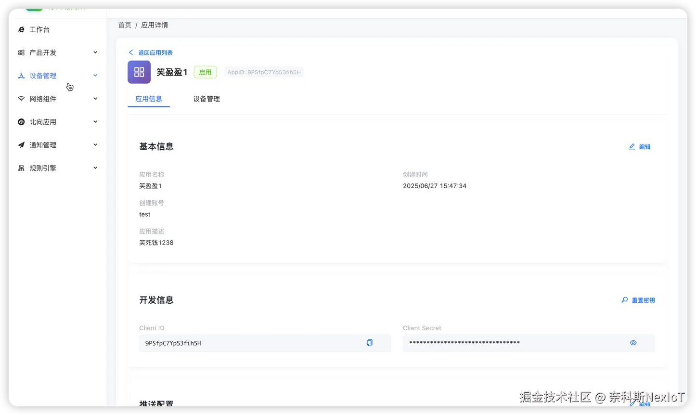The width and height of the screenshot is (696, 415).
Task: Collapse the 设备管理 sidebar section
Action: click(95, 75)
